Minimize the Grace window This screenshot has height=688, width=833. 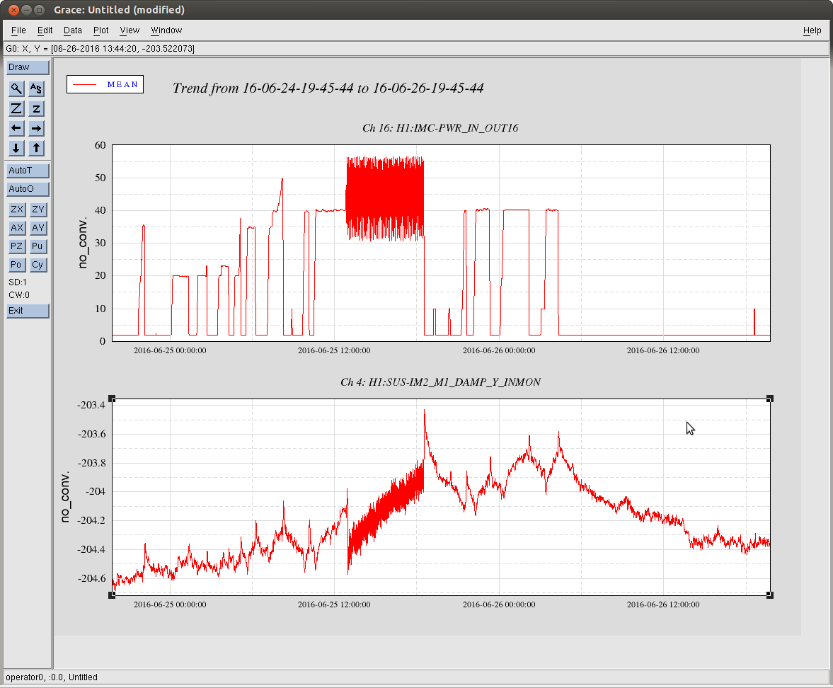pyautogui.click(x=27, y=10)
